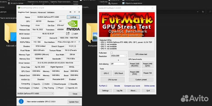Run Preset:1440 (QHD) benchmark
Viewport: 212px width, 106px height.
click(x=148, y=65)
